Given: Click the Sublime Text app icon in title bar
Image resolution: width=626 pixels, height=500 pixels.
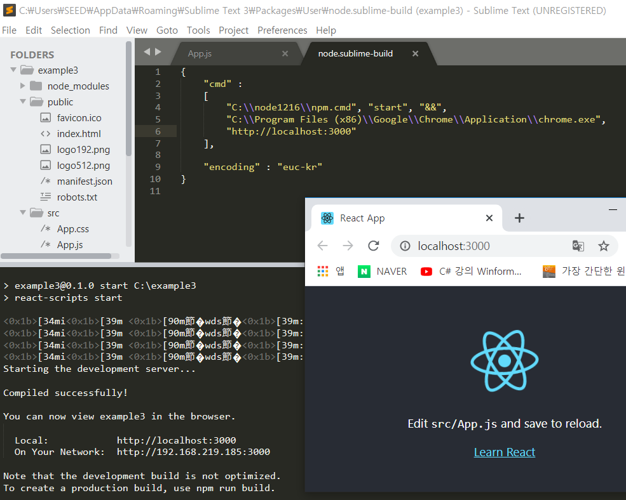Looking at the screenshot, I should pyautogui.click(x=9, y=10).
